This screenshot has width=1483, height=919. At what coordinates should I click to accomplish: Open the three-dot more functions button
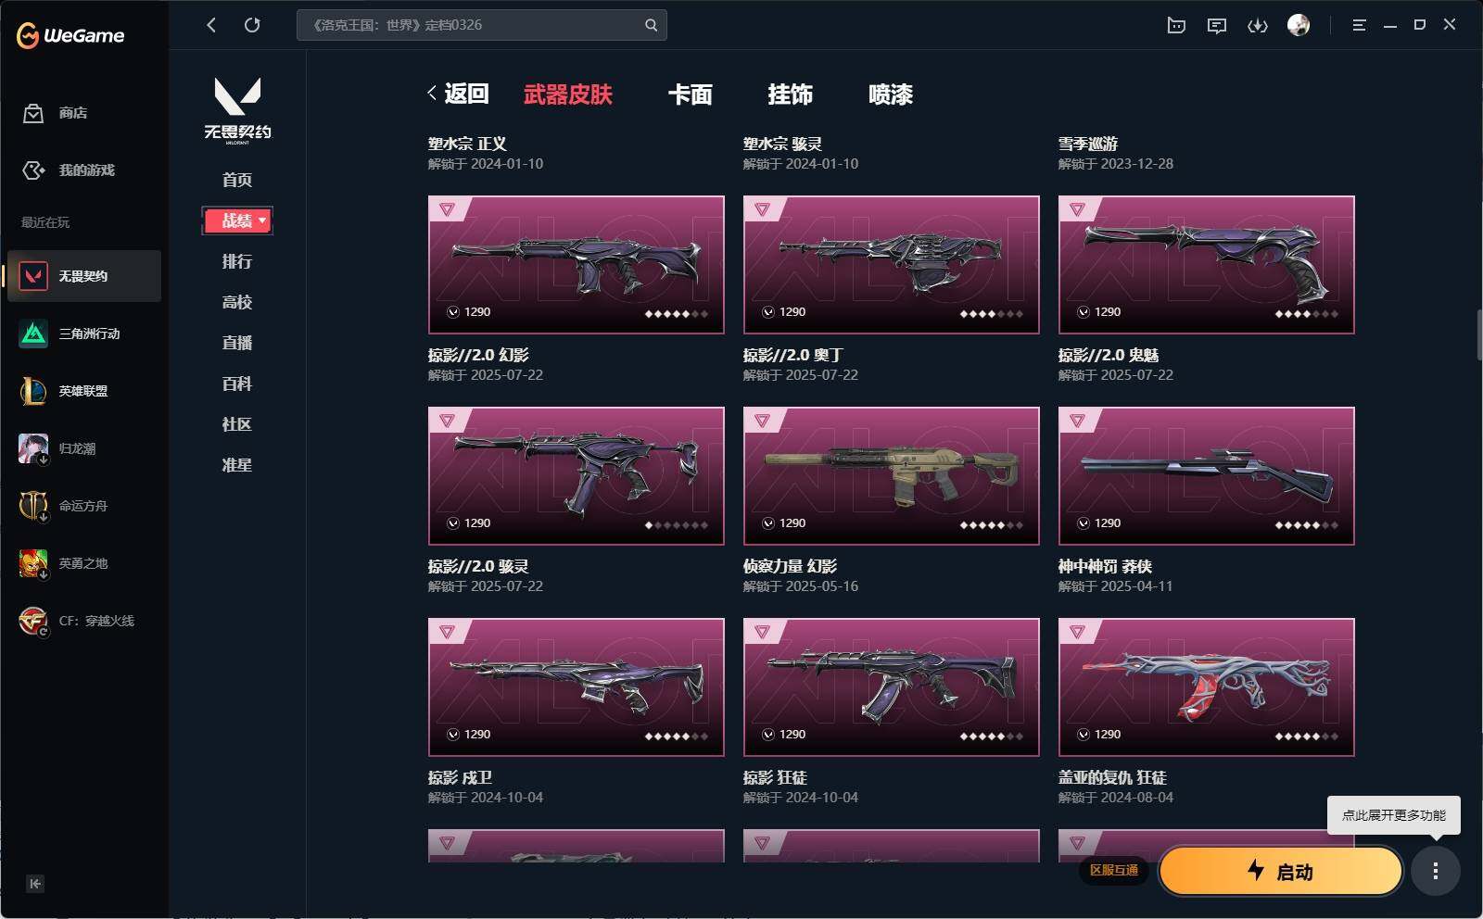(1436, 871)
